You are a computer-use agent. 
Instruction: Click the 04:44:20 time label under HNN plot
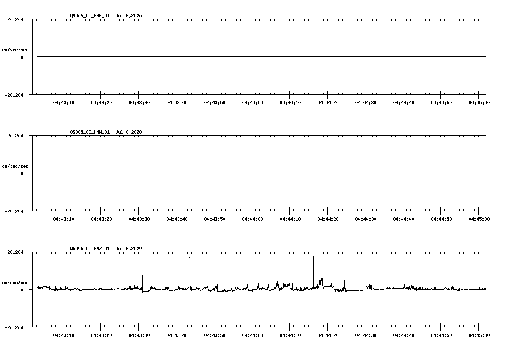pos(328,219)
